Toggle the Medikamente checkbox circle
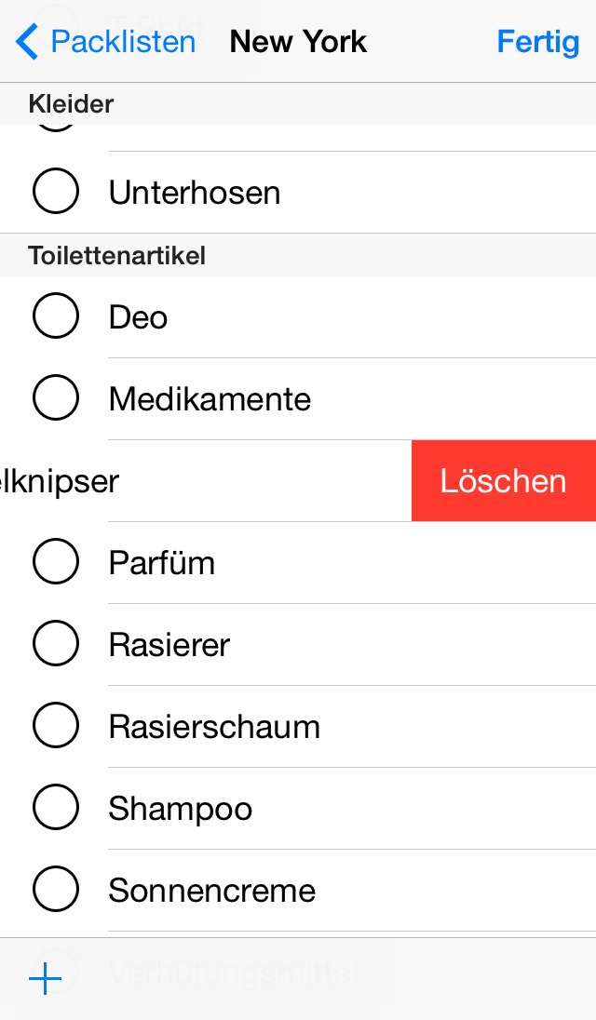596x1020 pixels. tap(56, 399)
